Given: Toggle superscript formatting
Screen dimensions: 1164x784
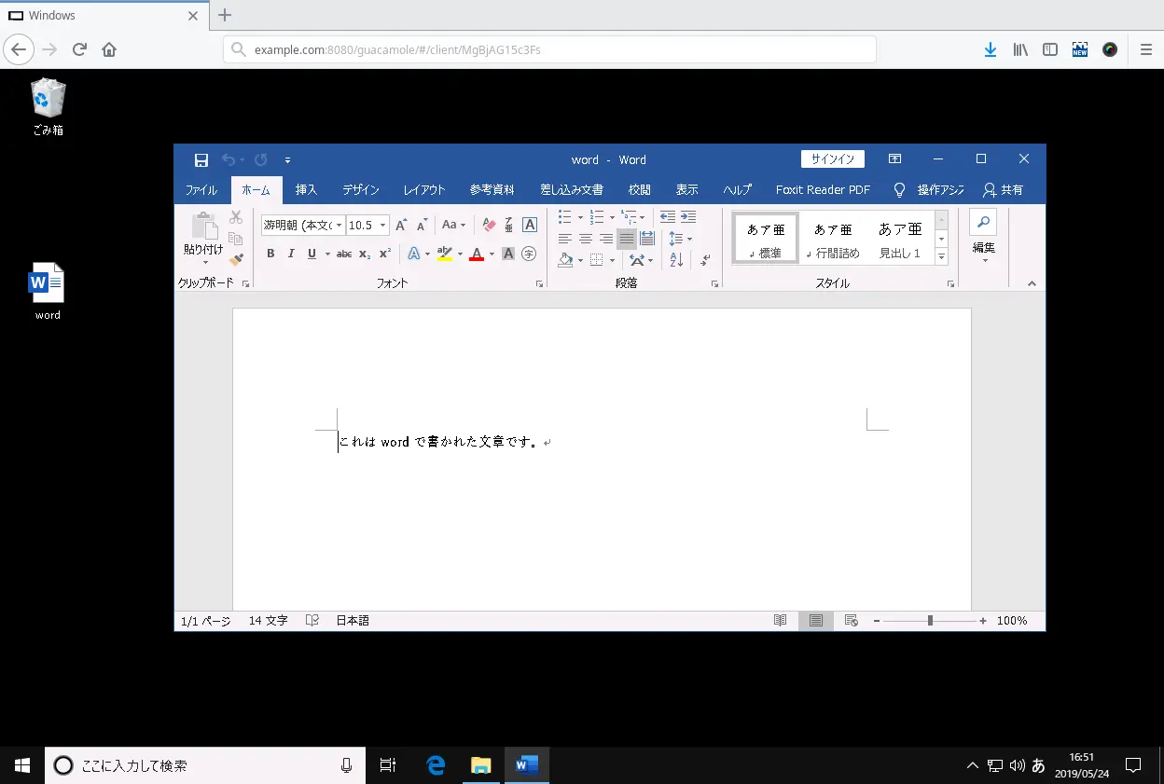Looking at the screenshot, I should 384,254.
